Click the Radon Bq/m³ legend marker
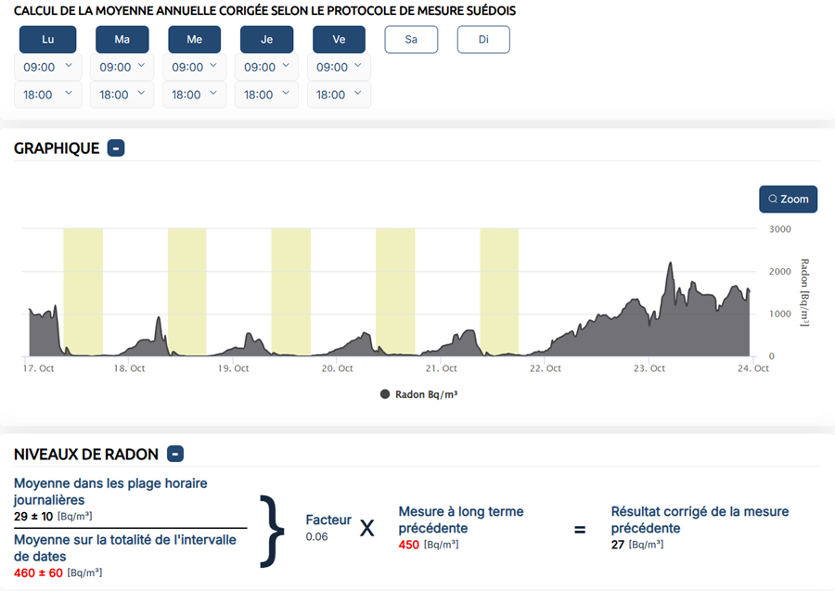The width and height of the screenshot is (835, 591). pos(385,394)
